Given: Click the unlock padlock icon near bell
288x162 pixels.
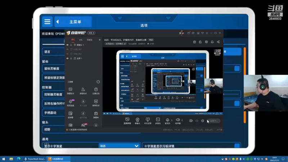Looking at the screenshot, I should click(200, 42).
